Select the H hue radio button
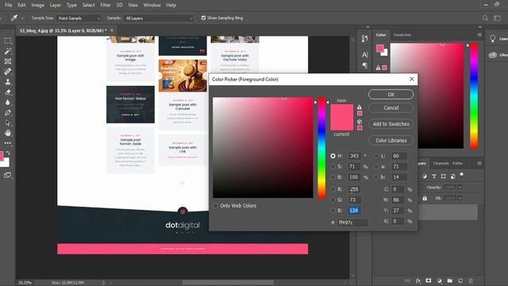508x286 pixels. click(x=333, y=156)
